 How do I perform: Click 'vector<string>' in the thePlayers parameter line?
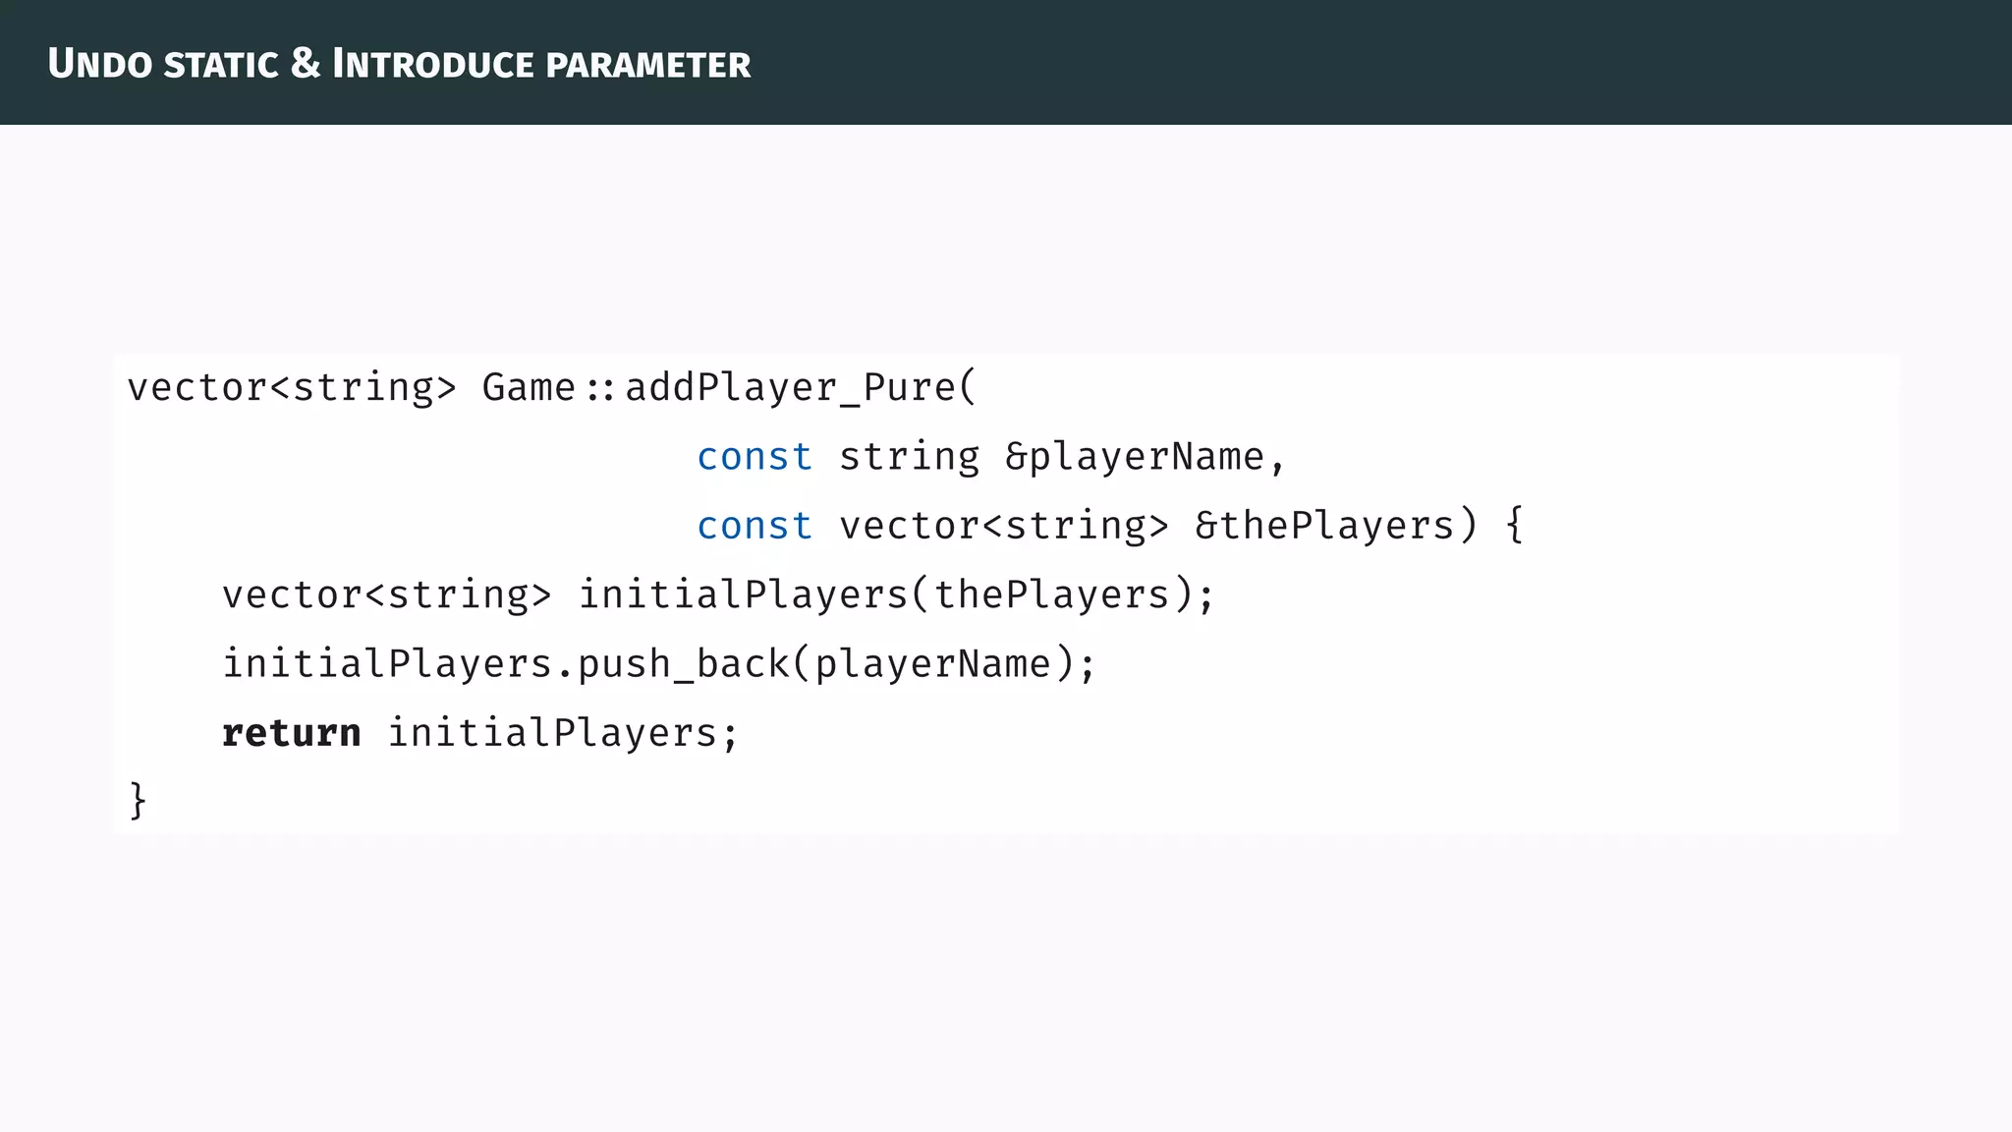point(1004,526)
